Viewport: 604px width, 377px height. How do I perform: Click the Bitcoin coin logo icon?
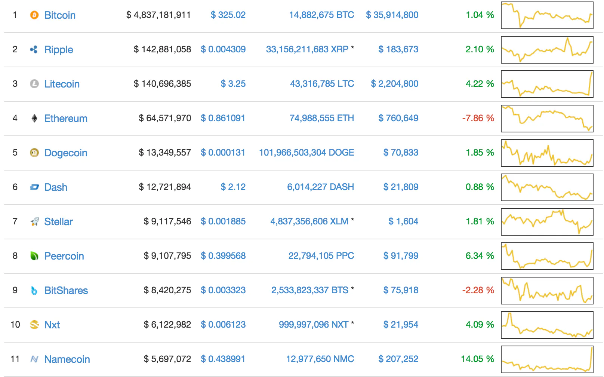pos(34,15)
